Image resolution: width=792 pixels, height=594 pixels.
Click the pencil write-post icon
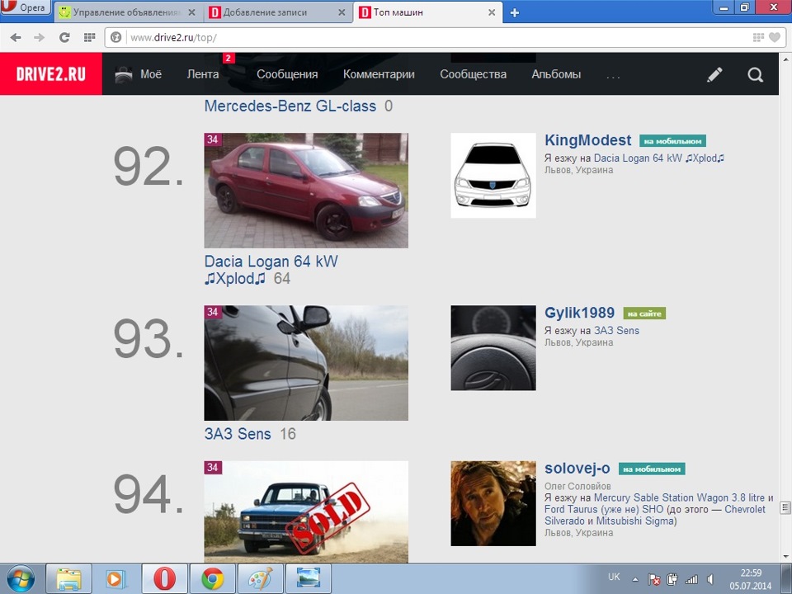tap(714, 75)
